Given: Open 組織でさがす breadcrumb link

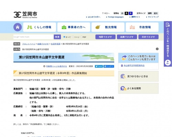Looking at the screenshot, I should click(43, 44).
